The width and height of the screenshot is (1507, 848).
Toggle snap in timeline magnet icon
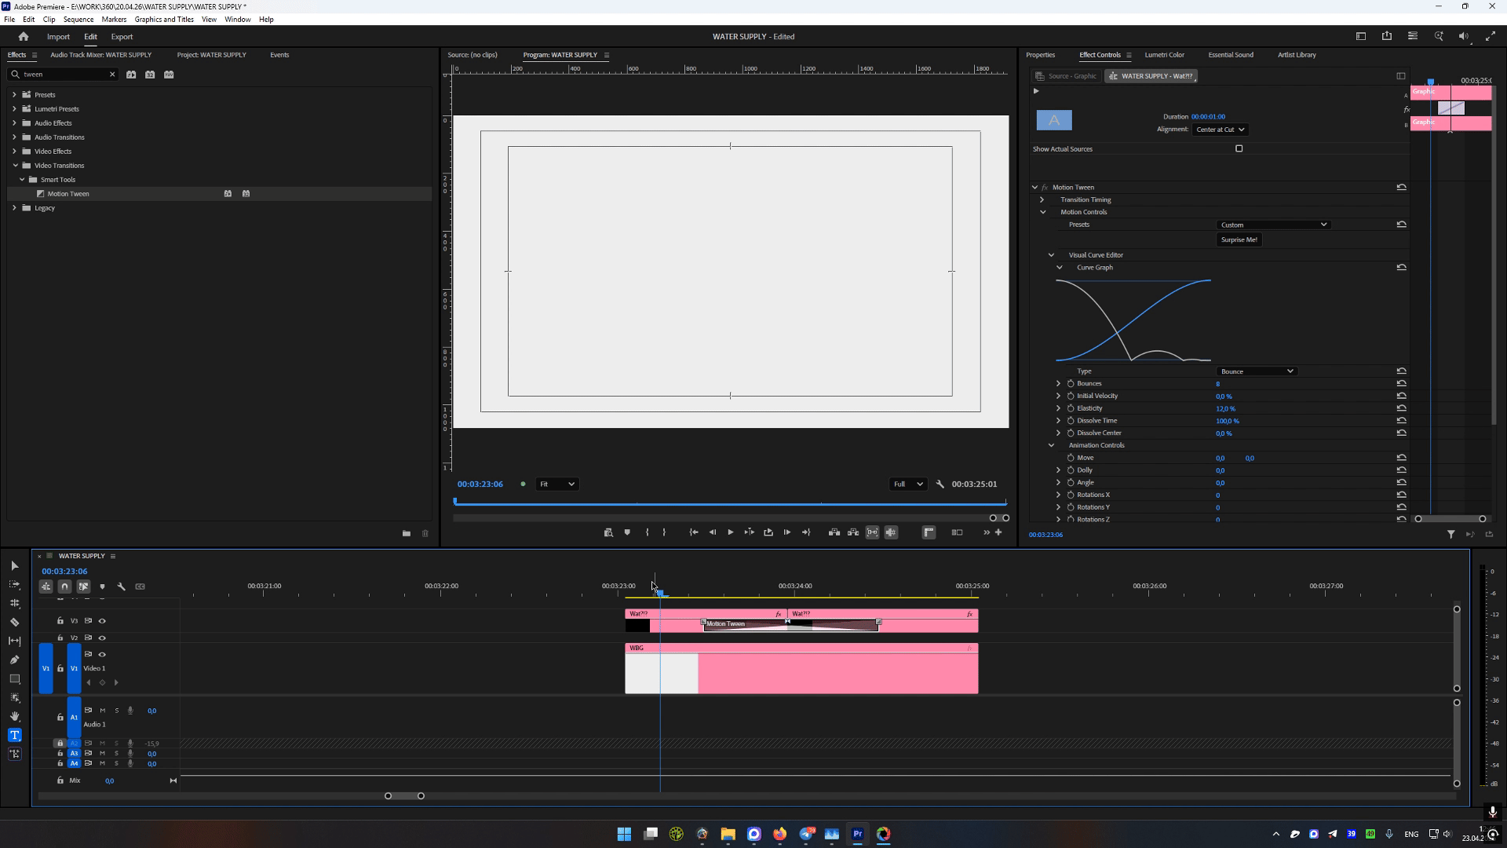click(x=64, y=587)
